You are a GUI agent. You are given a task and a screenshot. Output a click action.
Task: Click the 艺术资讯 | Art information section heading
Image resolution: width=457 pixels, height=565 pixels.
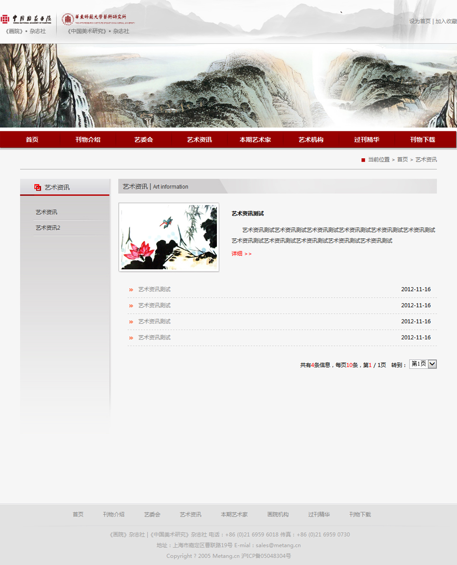pyautogui.click(x=156, y=187)
